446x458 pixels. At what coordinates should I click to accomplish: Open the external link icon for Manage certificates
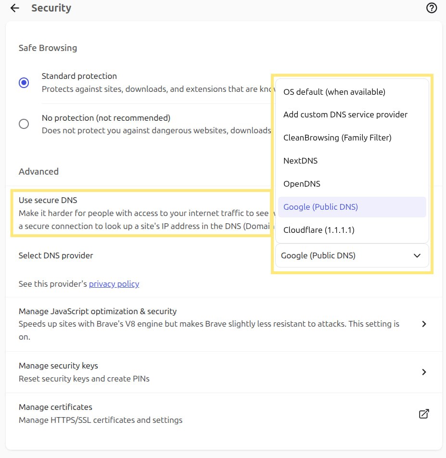click(x=424, y=414)
